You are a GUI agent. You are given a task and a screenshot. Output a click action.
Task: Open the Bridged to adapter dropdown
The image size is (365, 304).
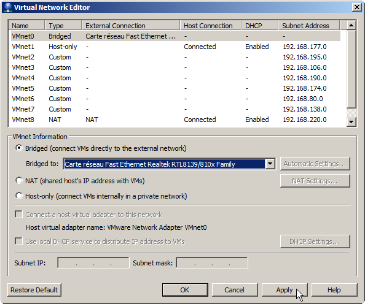point(270,164)
